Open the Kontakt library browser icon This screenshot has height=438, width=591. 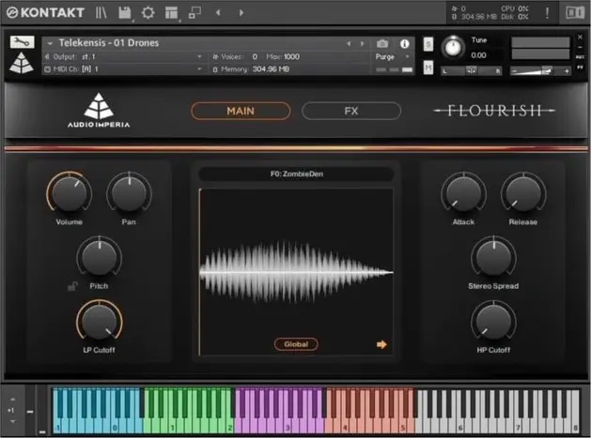(x=101, y=13)
